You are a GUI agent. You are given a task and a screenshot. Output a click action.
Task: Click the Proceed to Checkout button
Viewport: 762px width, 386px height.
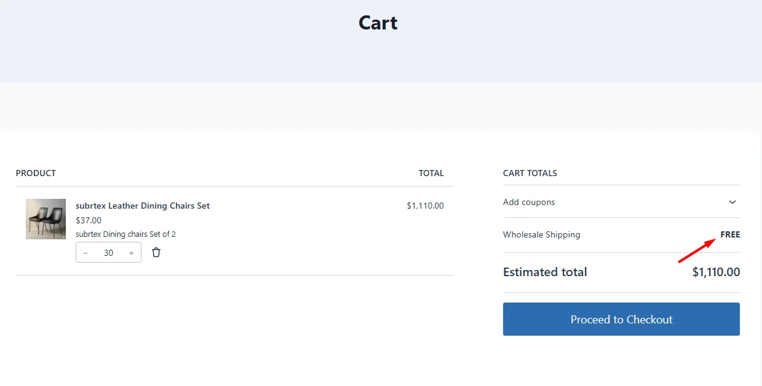point(621,319)
